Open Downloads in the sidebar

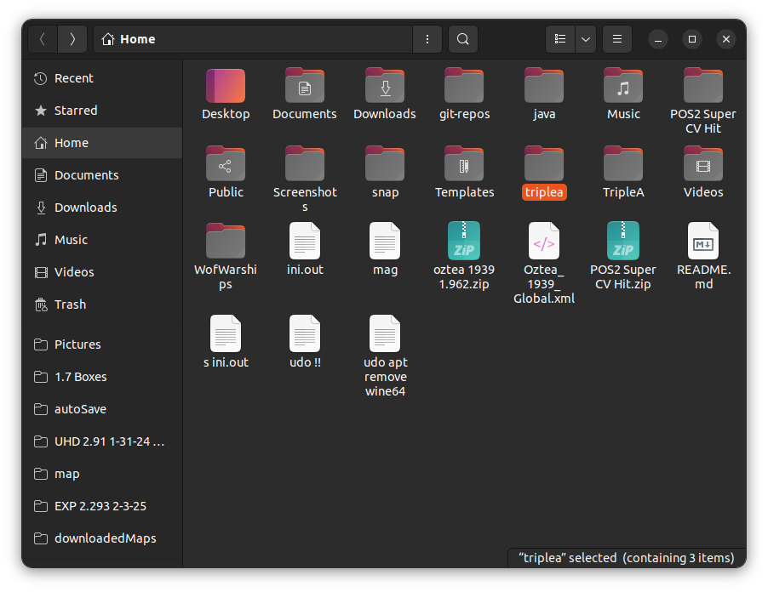(x=102, y=208)
